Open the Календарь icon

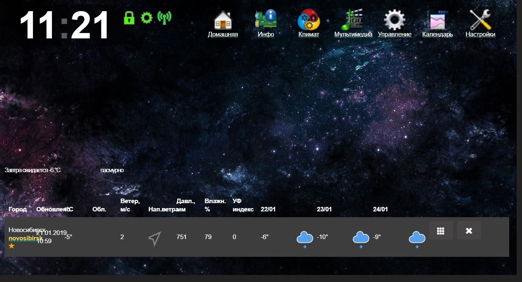click(437, 19)
